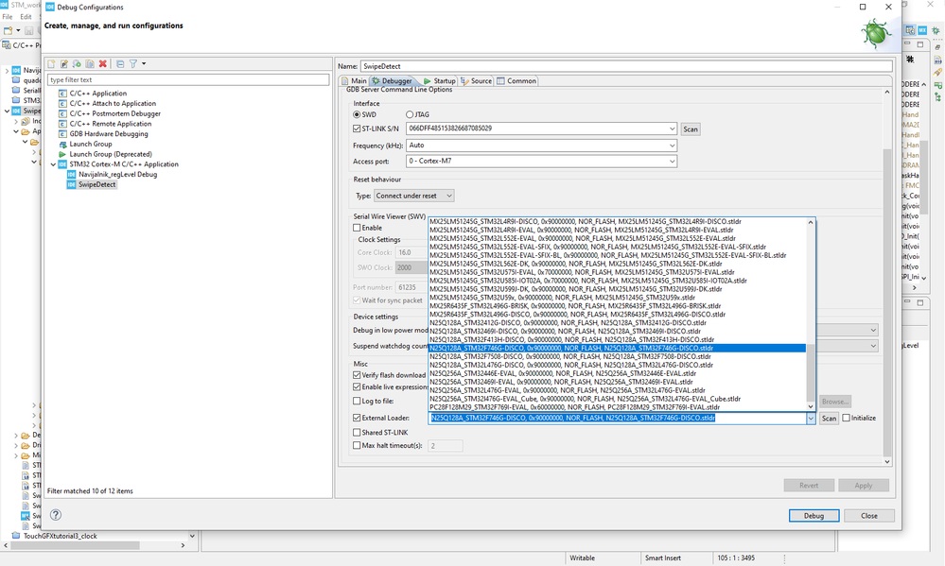Switch to the Debugger tab
The height and width of the screenshot is (566, 945).
392,80
